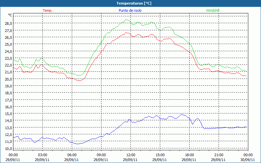This screenshot has width=261, height=163.
Task: Select the 12:00 time axis label
Action: click(131, 155)
